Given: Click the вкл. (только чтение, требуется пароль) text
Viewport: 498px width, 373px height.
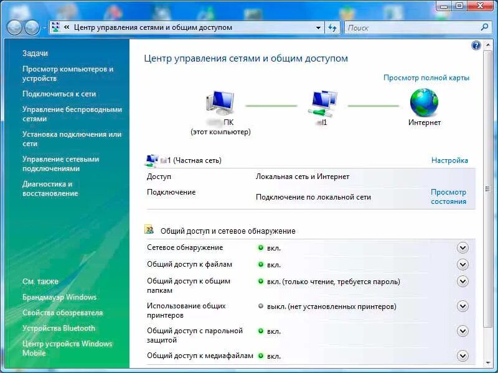Looking at the screenshot, I should point(334,282).
